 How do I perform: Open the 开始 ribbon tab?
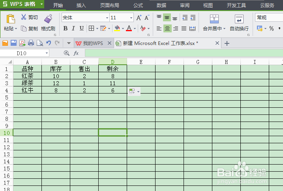pos(58,5)
